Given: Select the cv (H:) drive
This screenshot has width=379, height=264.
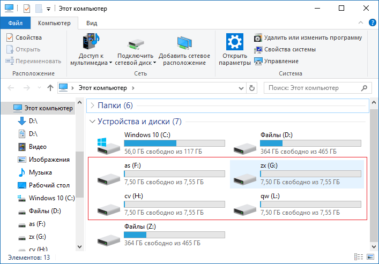Looking at the screenshot, I should 161,205.
